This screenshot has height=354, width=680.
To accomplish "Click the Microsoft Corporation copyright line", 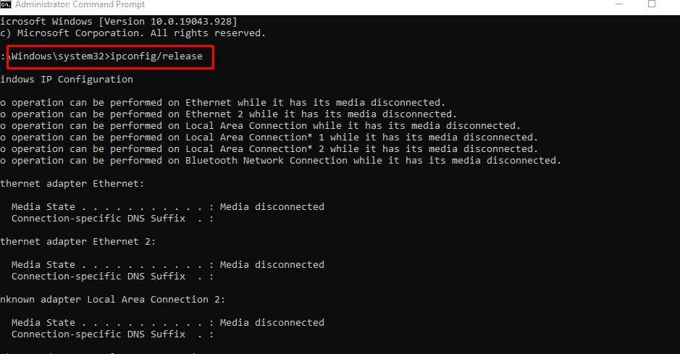I will (x=133, y=33).
